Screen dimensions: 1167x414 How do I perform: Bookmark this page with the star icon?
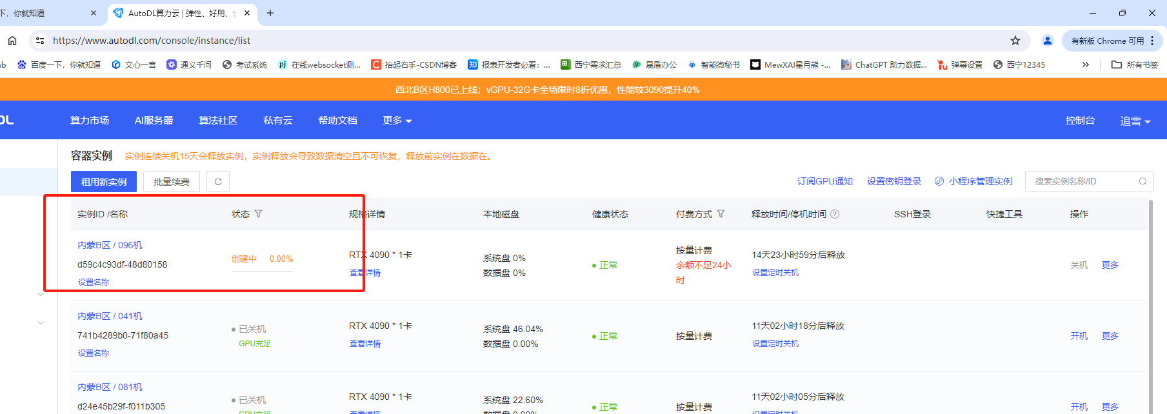tap(1015, 41)
